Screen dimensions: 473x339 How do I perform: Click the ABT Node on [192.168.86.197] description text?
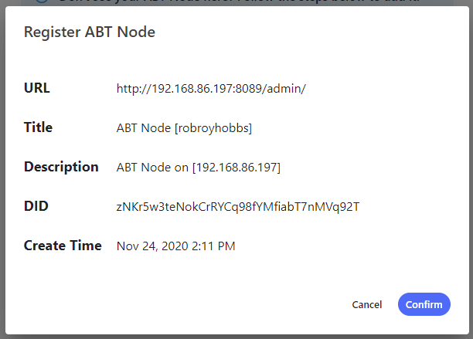(198, 168)
